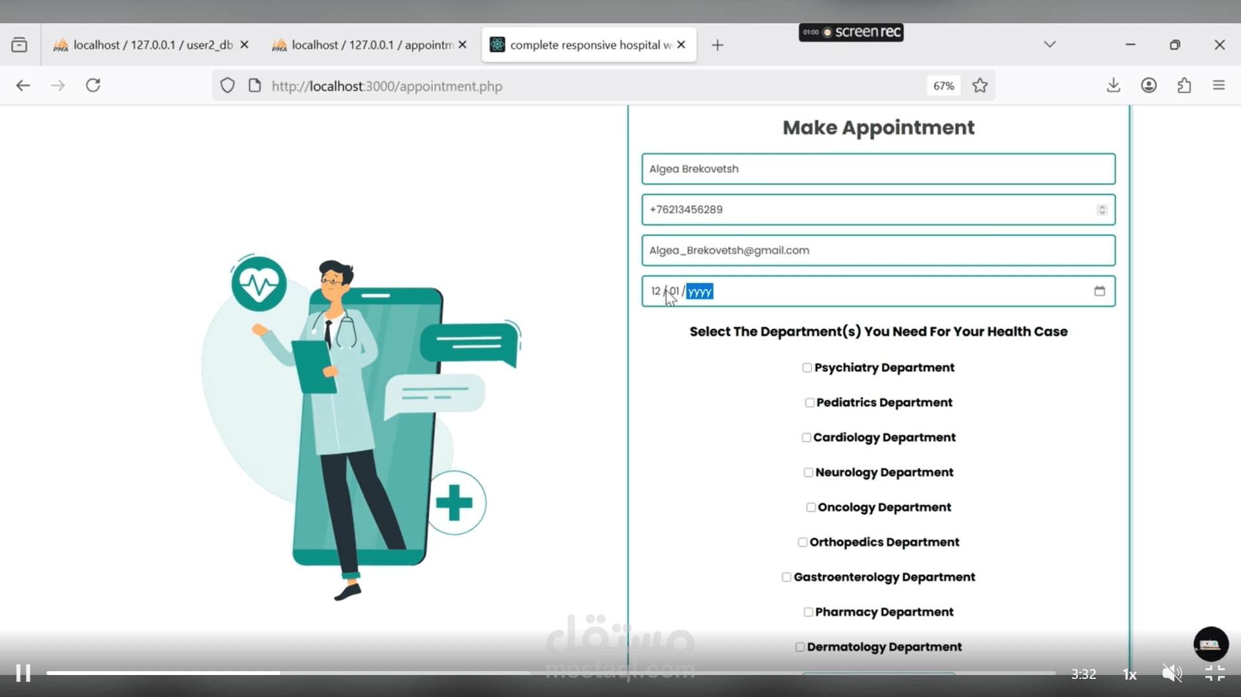Open the browser extensions menu
Screen dimensions: 1241x697
click(x=1184, y=85)
